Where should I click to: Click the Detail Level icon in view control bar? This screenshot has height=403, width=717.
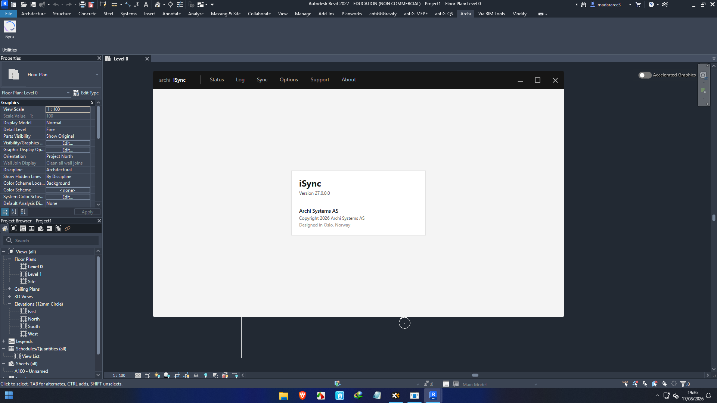point(138,375)
